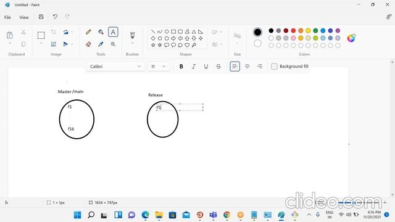Click the Paste clipboard icon
The width and height of the screenshot is (395, 222).
10,35
